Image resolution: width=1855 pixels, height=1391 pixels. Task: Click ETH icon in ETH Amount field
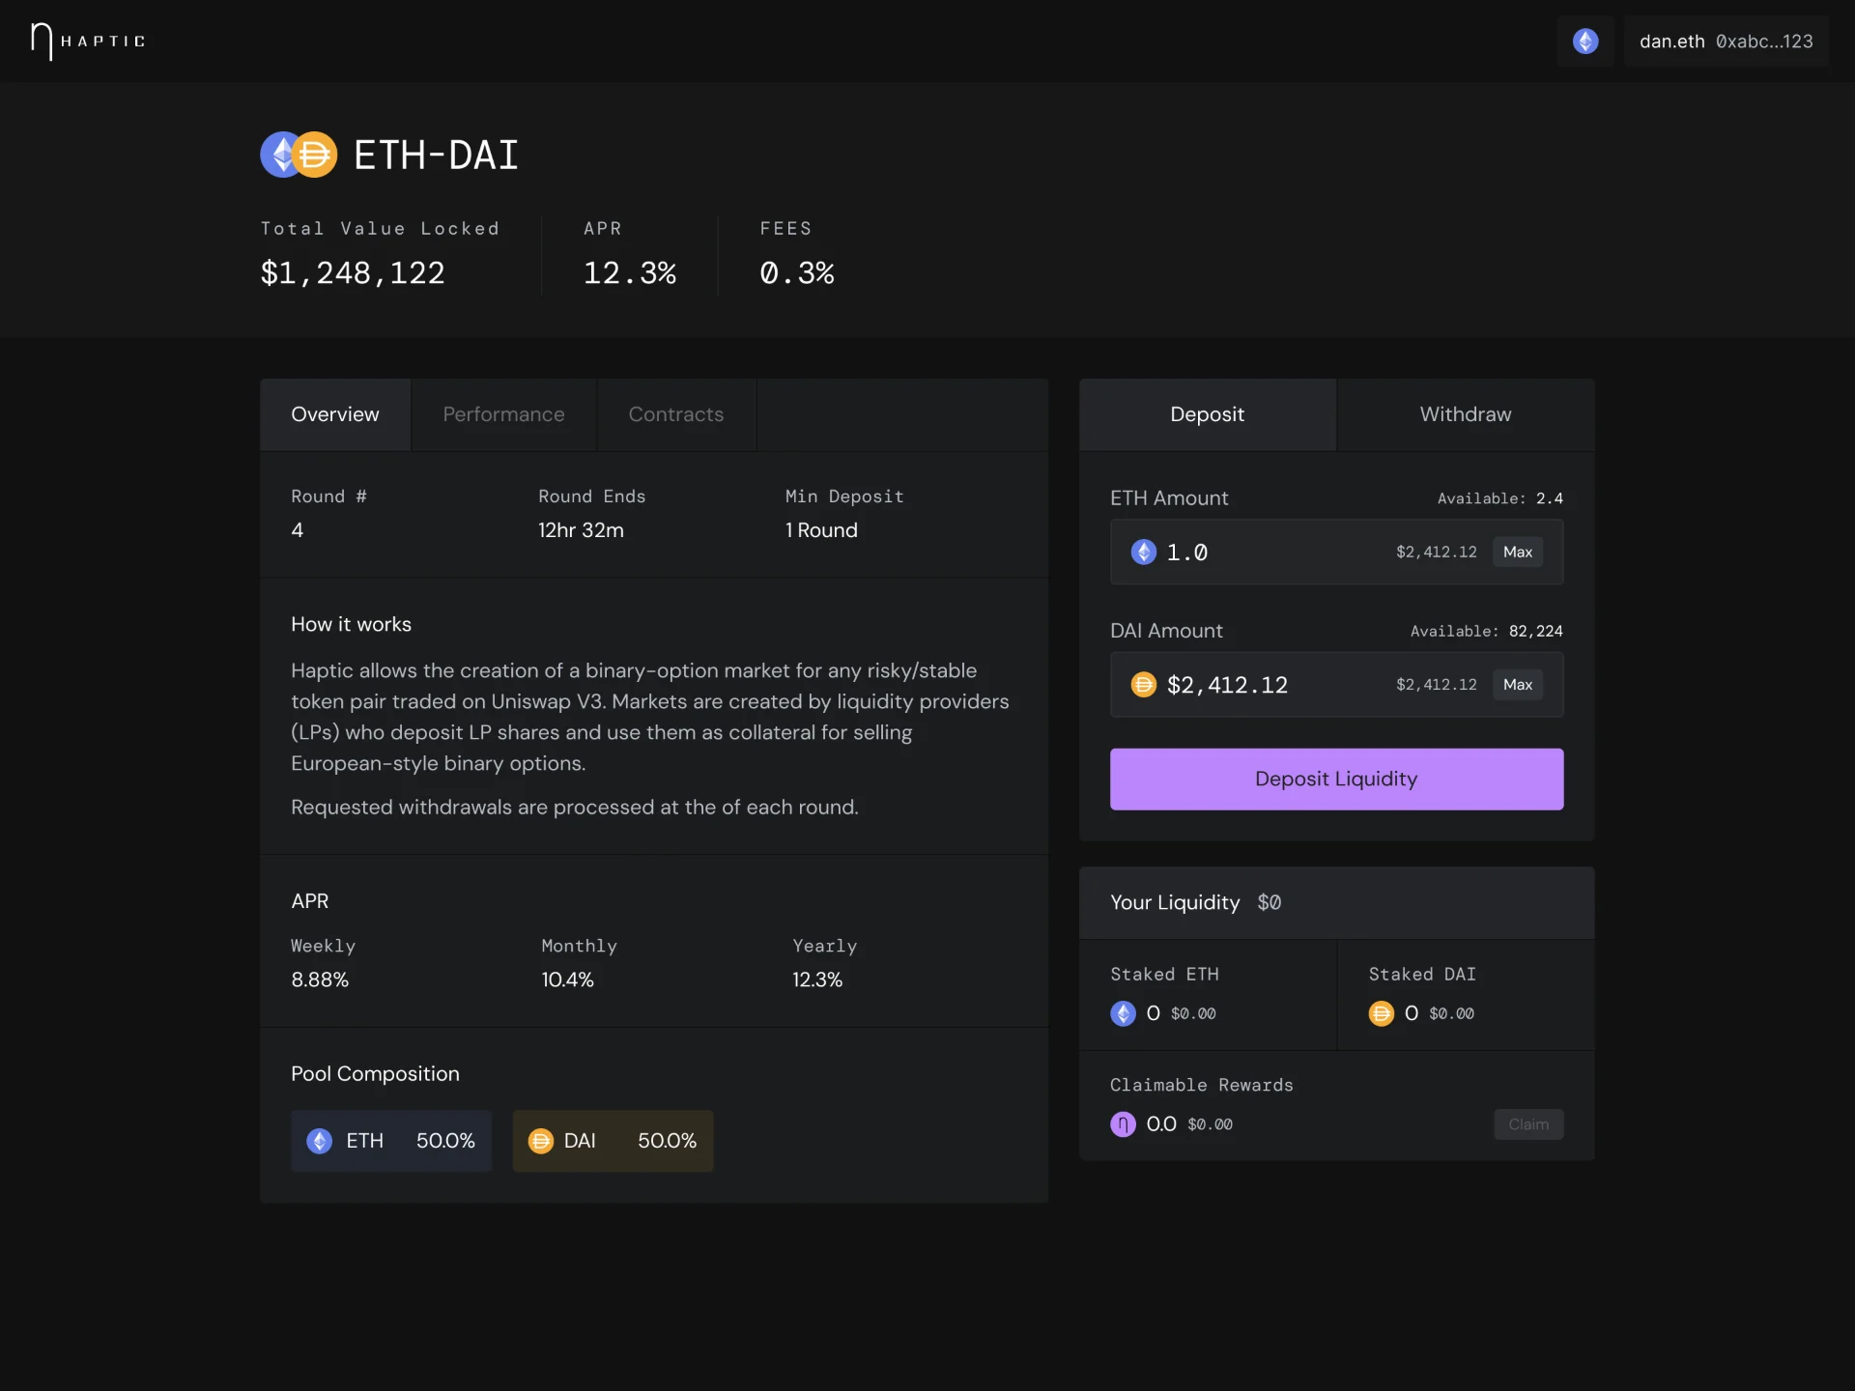(1144, 552)
